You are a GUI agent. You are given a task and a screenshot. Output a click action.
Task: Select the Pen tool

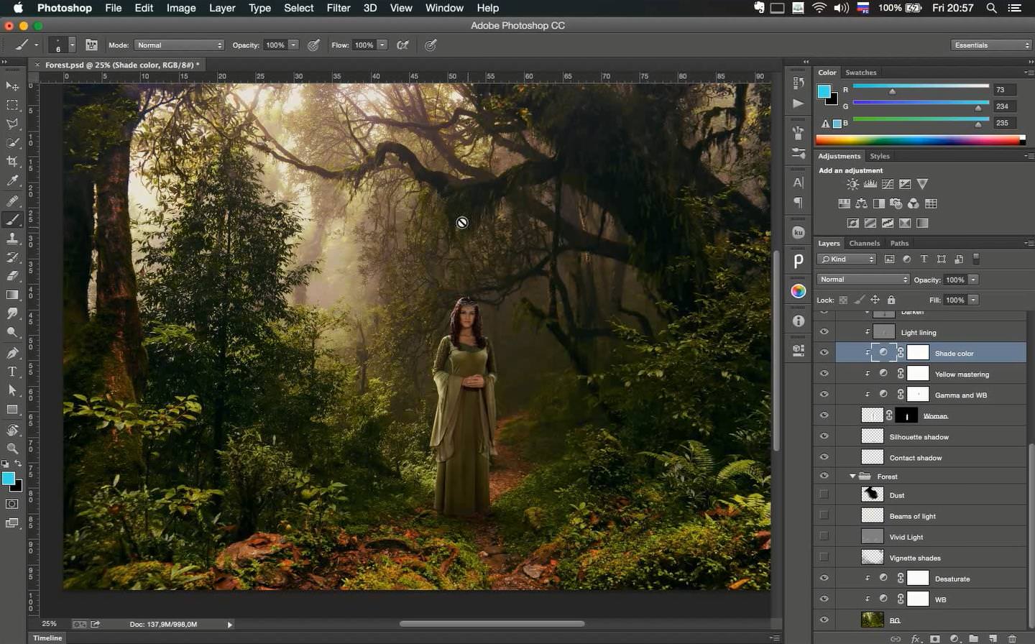[12, 352]
